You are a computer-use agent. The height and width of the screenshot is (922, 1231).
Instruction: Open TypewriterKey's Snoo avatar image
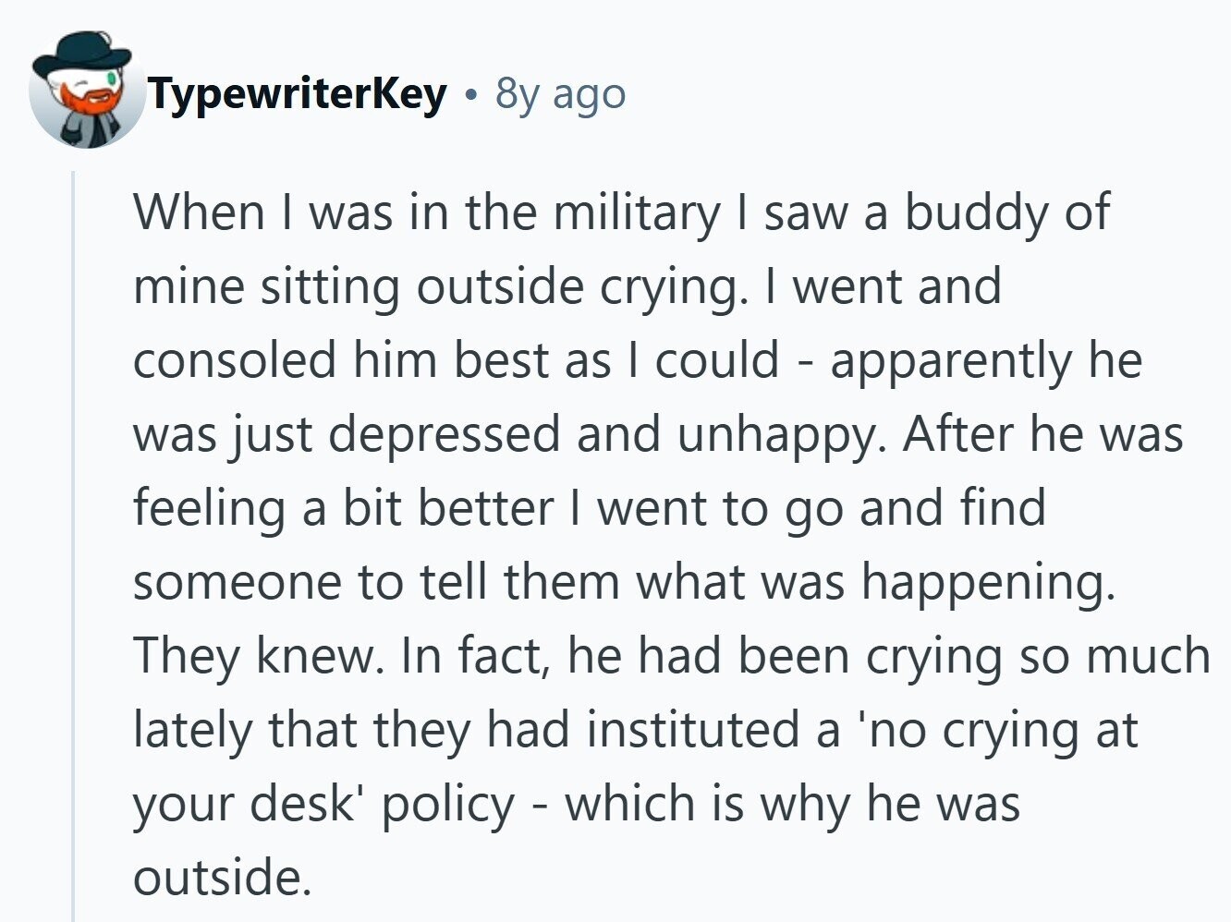pyautogui.click(x=87, y=90)
